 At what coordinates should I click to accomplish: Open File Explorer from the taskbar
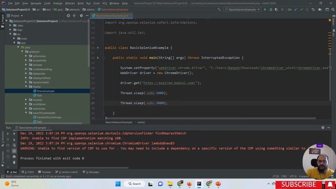click(170, 184)
